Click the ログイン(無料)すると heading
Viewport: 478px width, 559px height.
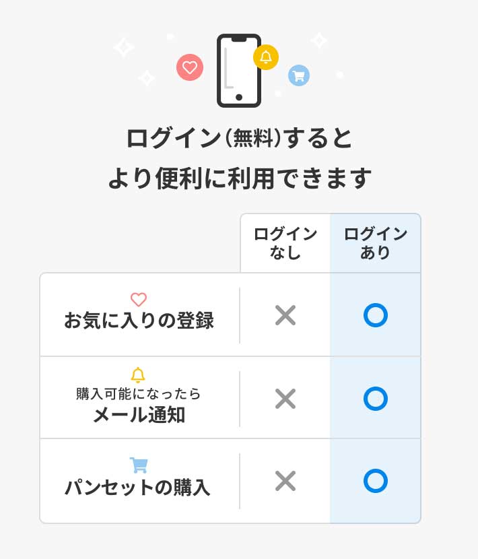pyautogui.click(x=239, y=138)
